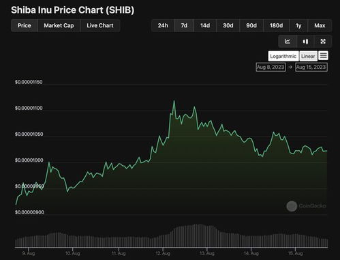
Task: Select the Price tab
Action: pos(25,25)
